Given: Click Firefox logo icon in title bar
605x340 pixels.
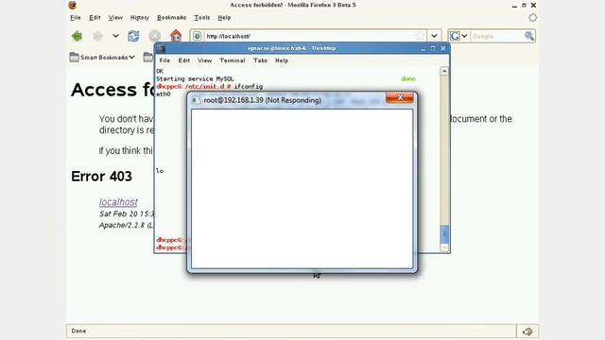Looking at the screenshot, I should tap(73, 5).
